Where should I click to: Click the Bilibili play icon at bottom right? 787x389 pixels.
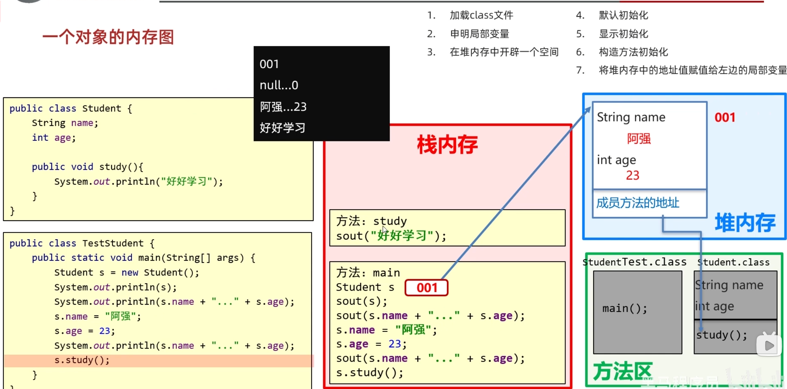tap(769, 345)
